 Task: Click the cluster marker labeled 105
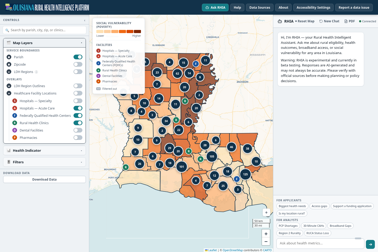click(x=212, y=156)
